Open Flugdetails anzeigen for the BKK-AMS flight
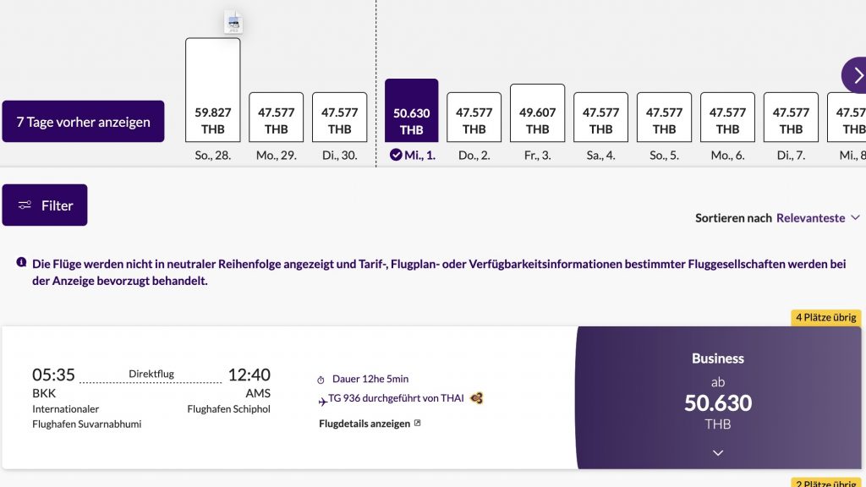Image resolution: width=866 pixels, height=487 pixels. click(x=364, y=423)
